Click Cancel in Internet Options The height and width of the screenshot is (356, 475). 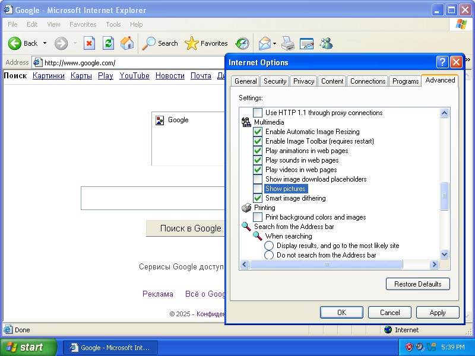[389, 313]
